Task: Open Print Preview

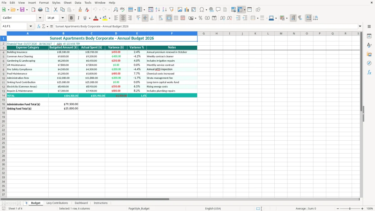Action: point(47,10)
